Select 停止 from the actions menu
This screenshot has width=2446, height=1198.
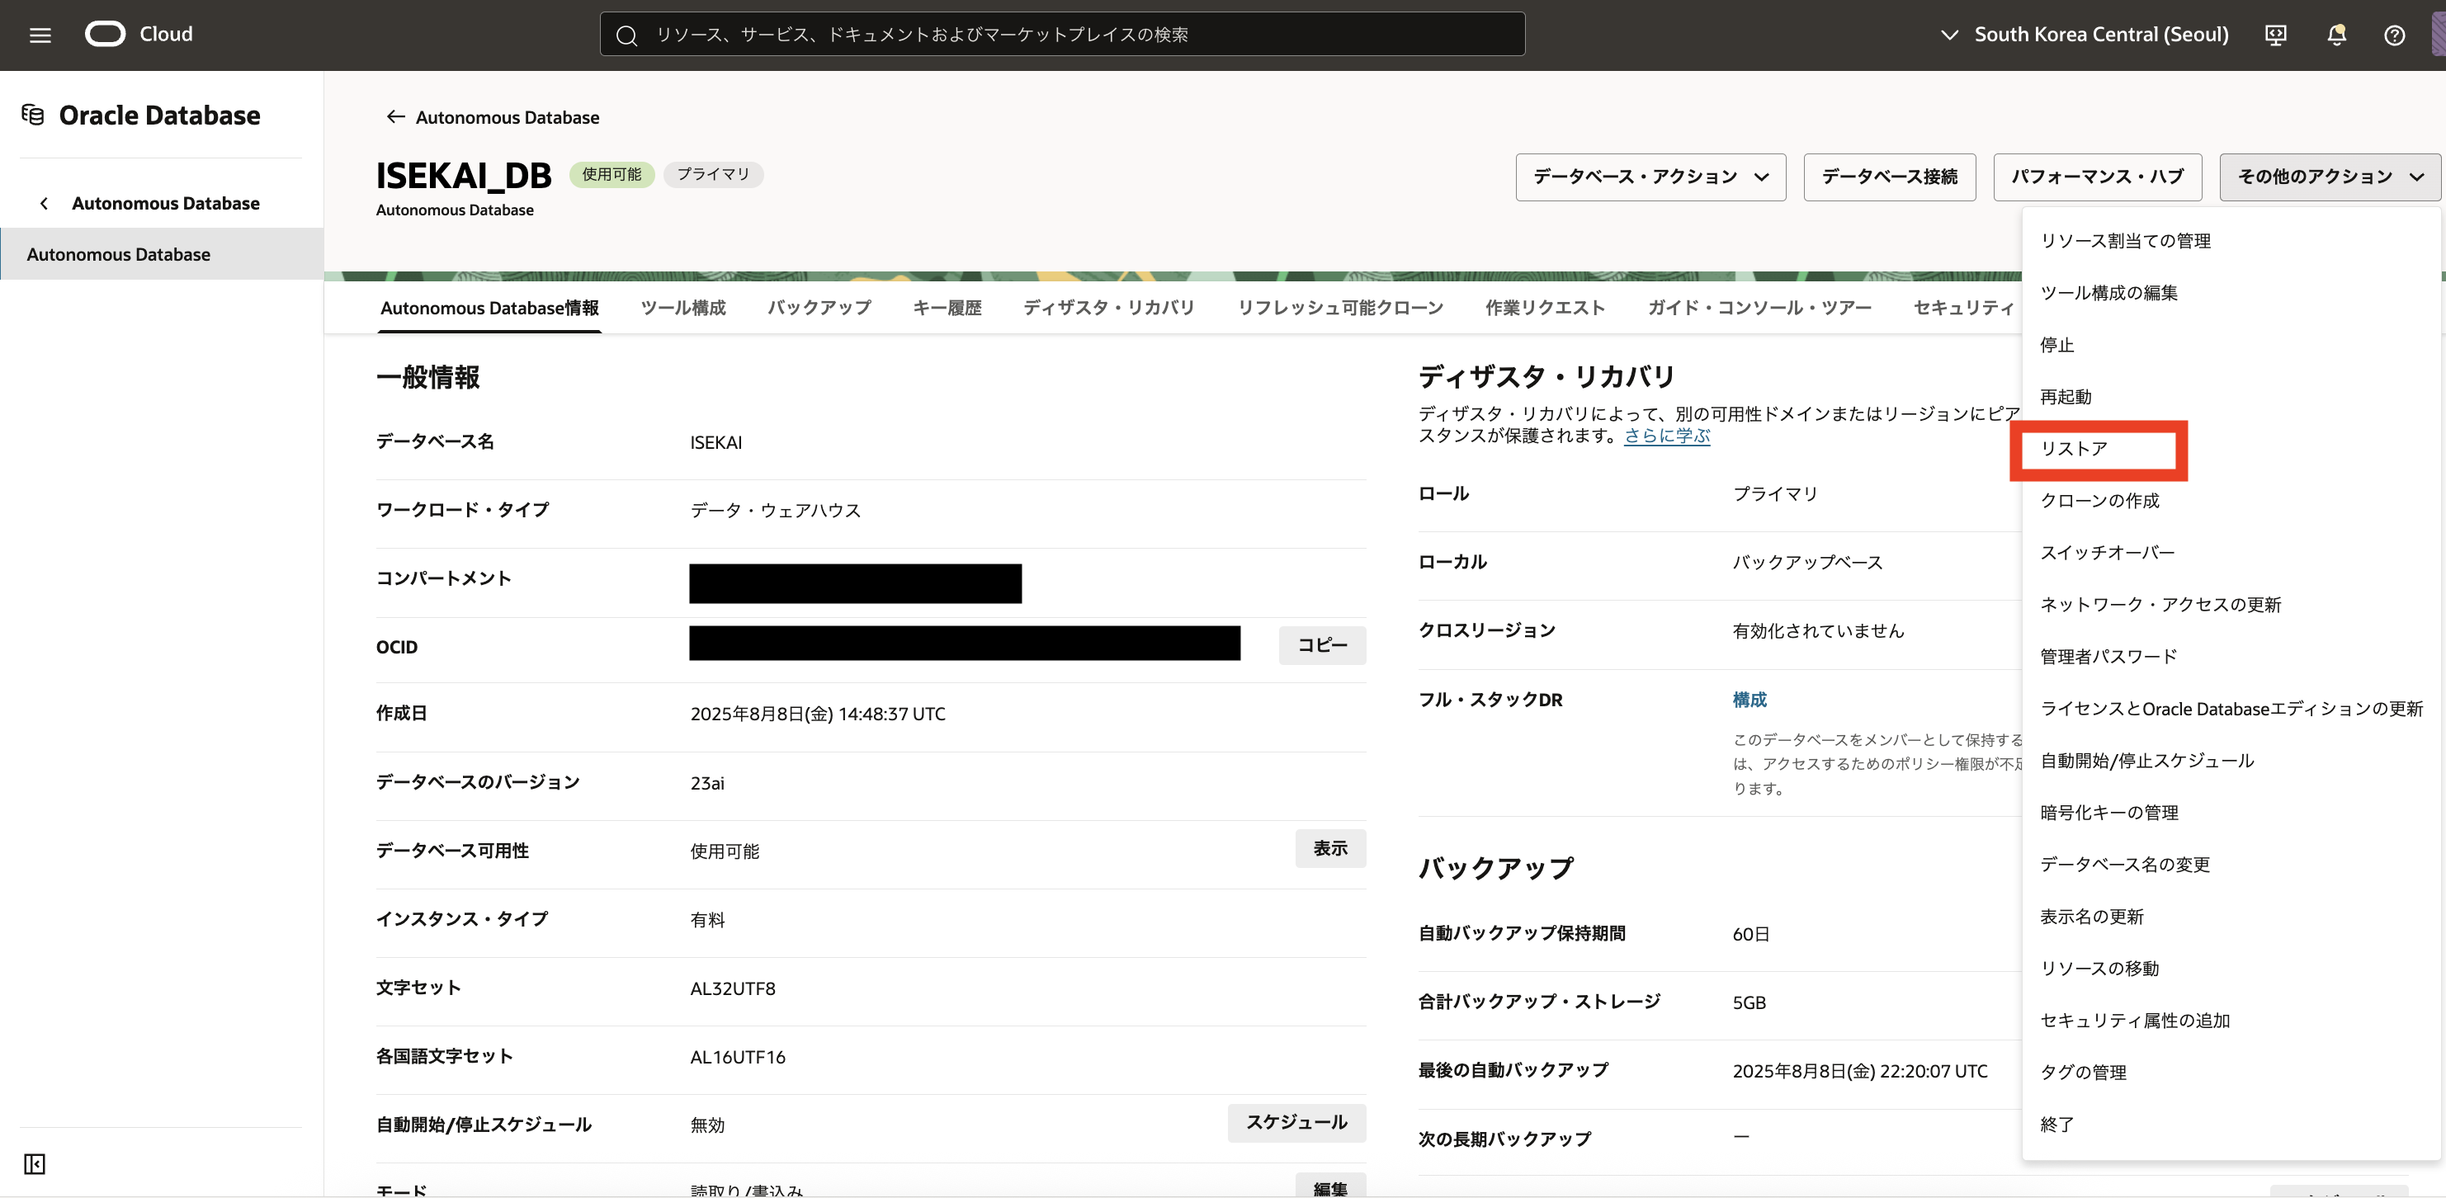pyautogui.click(x=2056, y=345)
